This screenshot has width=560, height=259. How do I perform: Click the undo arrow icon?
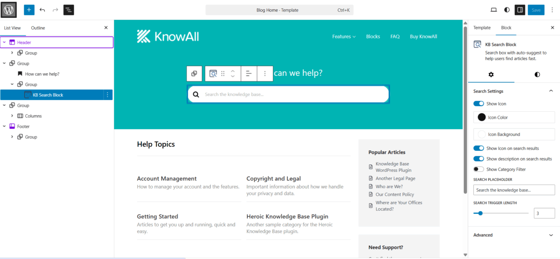pyautogui.click(x=42, y=10)
